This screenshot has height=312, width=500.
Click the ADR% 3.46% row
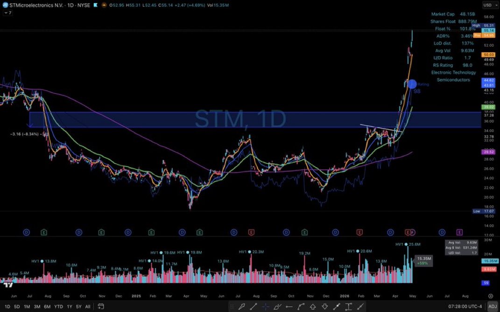click(455, 36)
